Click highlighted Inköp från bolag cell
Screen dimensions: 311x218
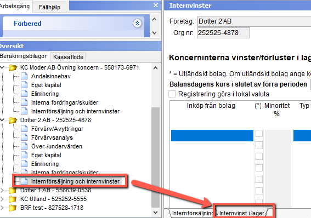click(212, 136)
